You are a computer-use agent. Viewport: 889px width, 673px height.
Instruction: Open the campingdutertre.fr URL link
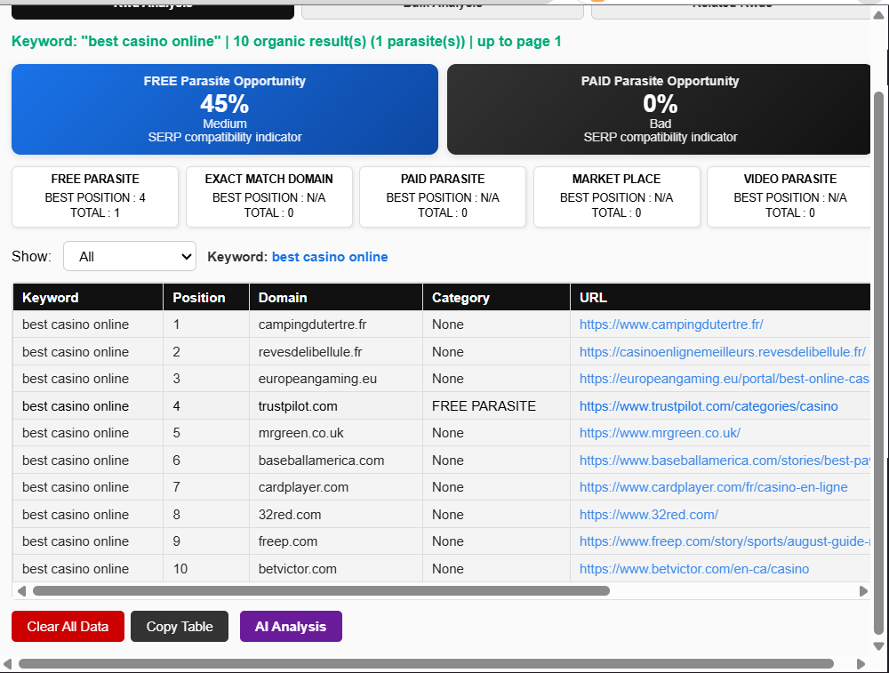pos(670,324)
